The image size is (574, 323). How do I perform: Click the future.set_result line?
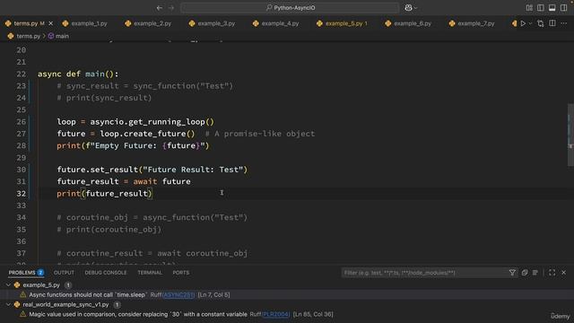click(x=152, y=170)
